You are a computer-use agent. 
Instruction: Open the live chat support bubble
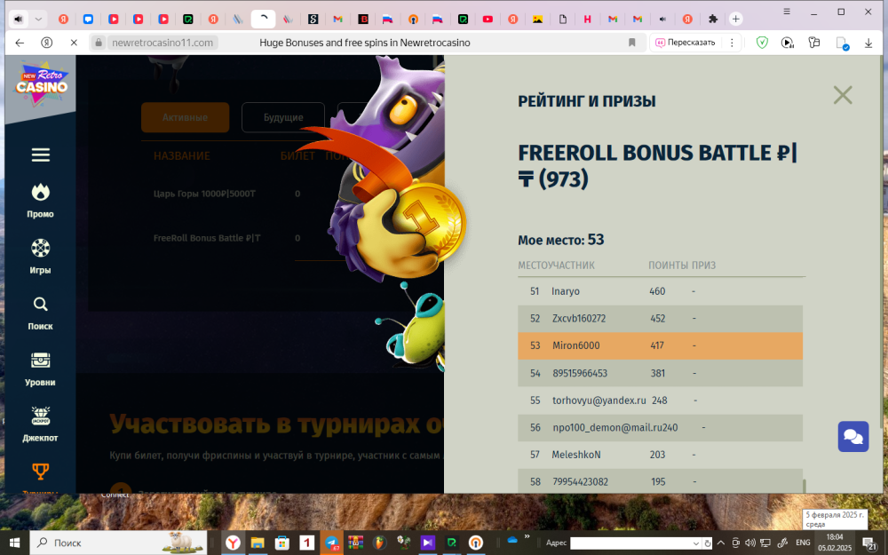852,436
